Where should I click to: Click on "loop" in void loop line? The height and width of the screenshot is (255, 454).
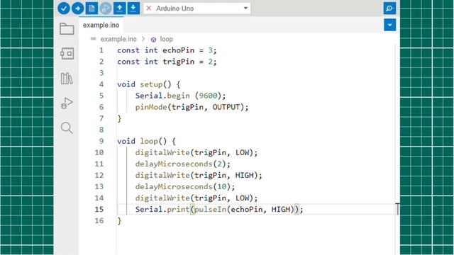pyautogui.click(x=149, y=141)
